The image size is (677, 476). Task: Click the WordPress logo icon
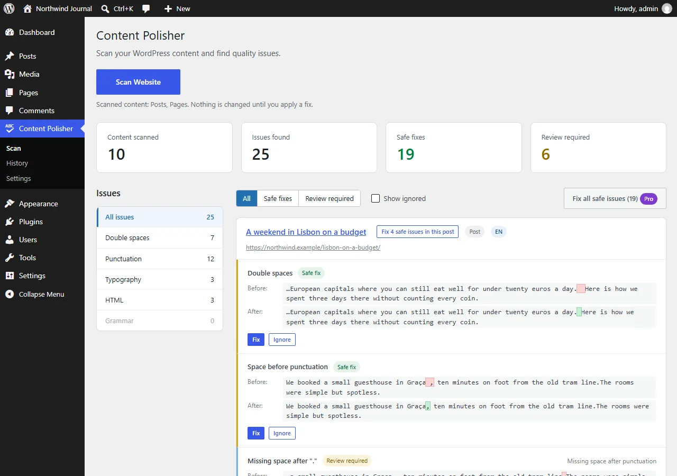click(9, 8)
